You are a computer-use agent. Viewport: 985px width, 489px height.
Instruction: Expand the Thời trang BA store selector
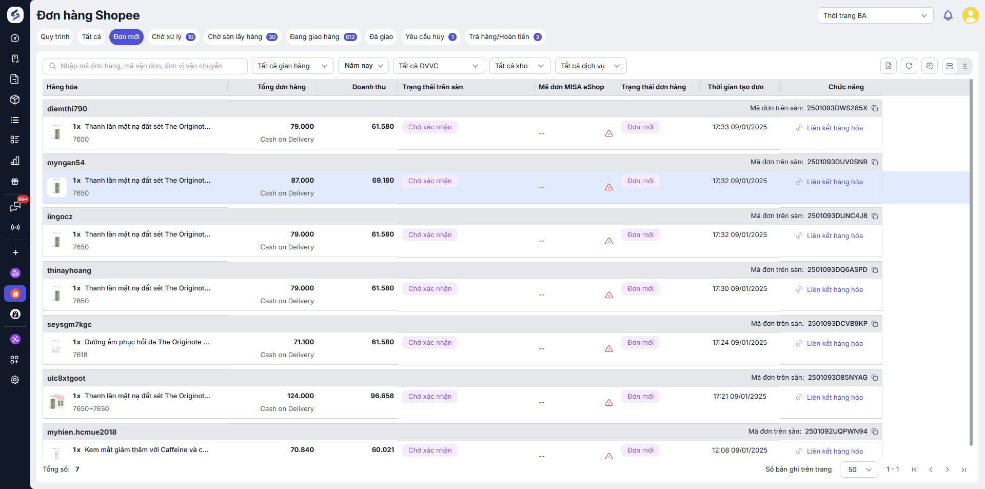click(x=875, y=15)
